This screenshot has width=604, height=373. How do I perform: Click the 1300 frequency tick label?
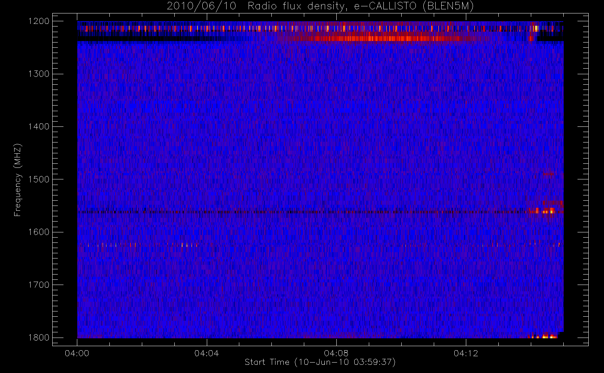tap(39, 74)
